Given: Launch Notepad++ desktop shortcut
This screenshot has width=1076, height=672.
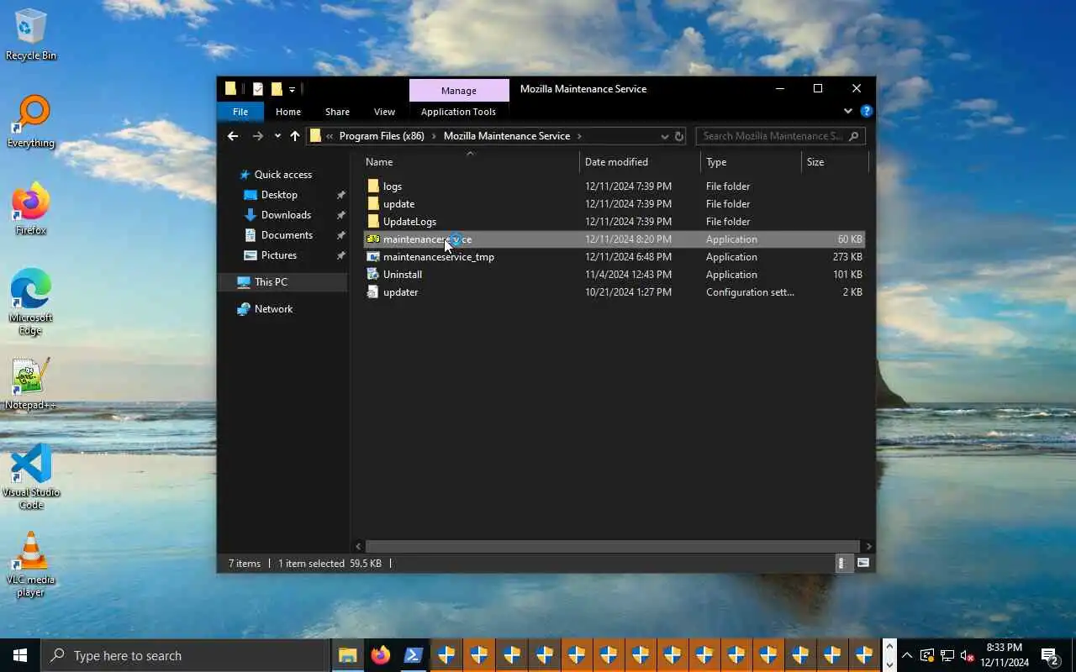Looking at the screenshot, I should pyautogui.click(x=31, y=385).
